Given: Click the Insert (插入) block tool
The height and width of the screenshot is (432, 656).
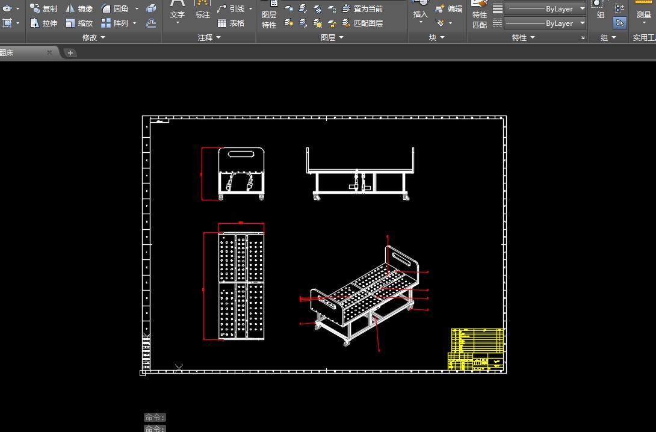Looking at the screenshot, I should point(421,10).
